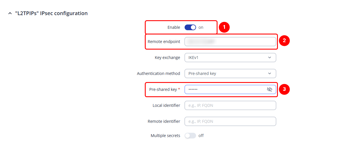
Task: Click the "Multiple secrets" label text
Action: click(x=165, y=136)
